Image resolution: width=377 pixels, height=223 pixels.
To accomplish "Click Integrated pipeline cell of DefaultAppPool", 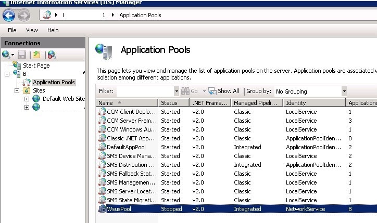I will 247,147.
